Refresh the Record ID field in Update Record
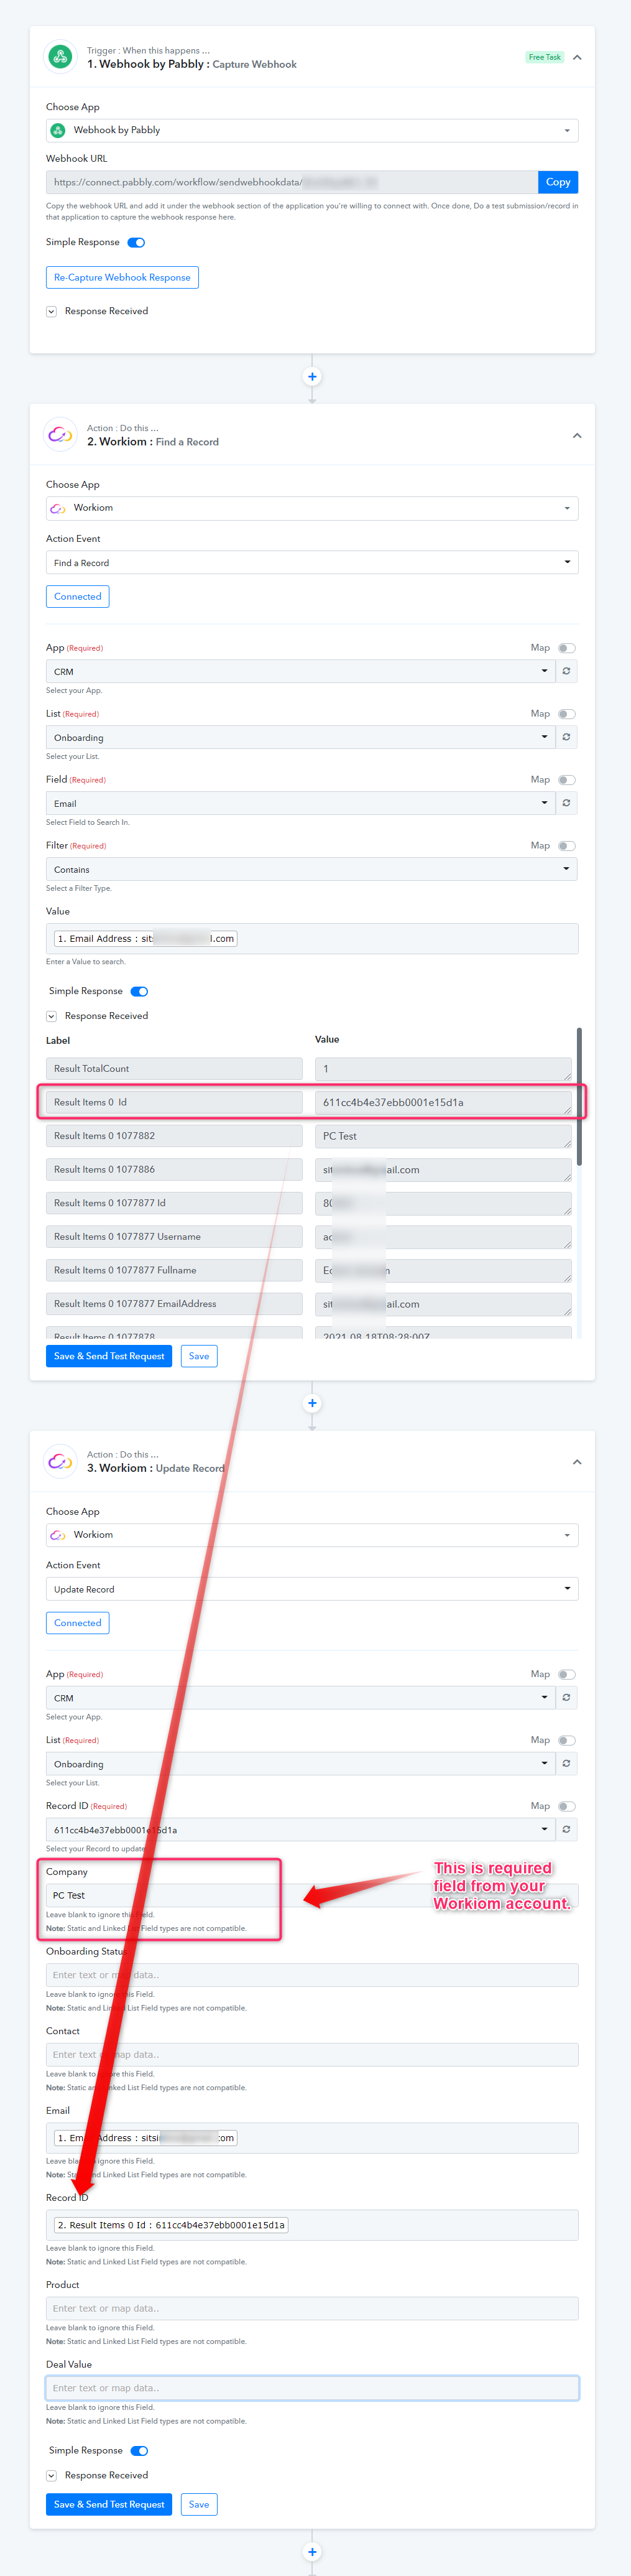Image resolution: width=631 pixels, height=2576 pixels. 566,1829
